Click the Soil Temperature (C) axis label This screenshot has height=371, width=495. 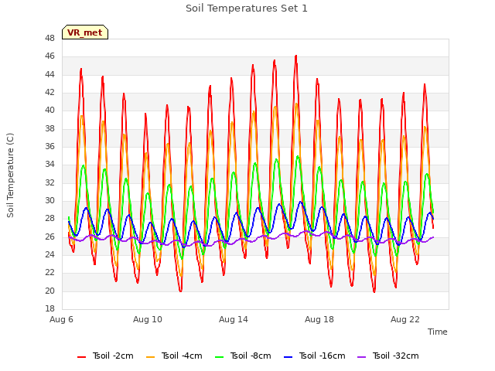click(x=10, y=175)
